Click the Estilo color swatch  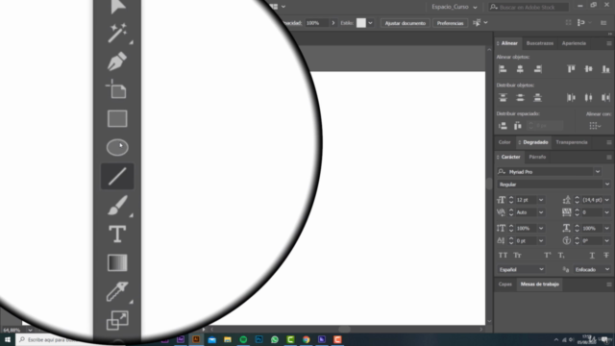click(x=361, y=23)
